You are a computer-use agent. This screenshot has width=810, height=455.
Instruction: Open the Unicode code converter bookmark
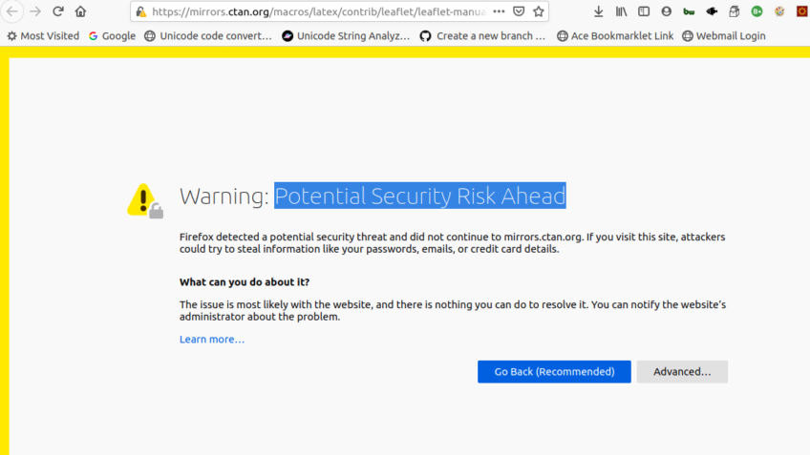tap(208, 36)
